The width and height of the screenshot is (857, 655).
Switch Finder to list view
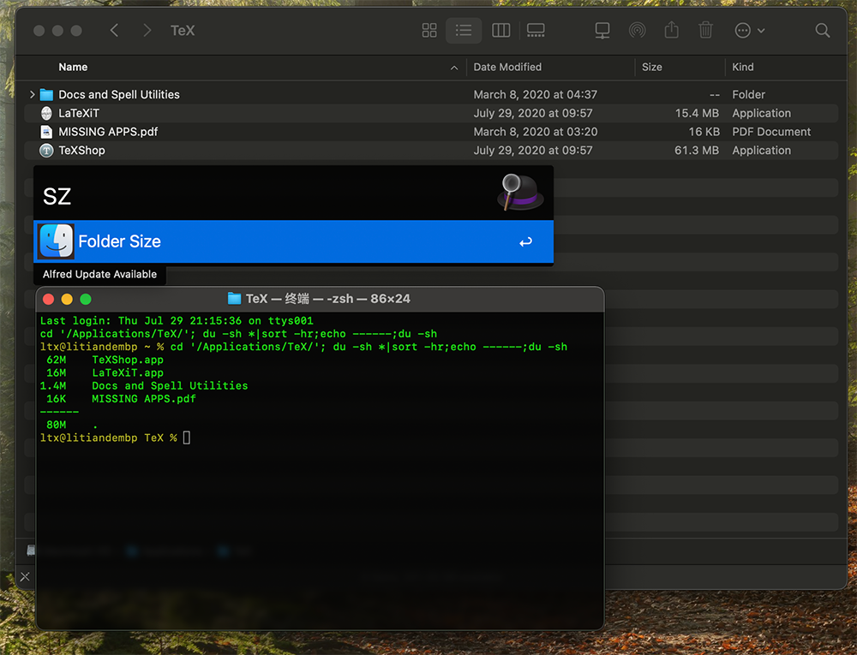click(464, 31)
